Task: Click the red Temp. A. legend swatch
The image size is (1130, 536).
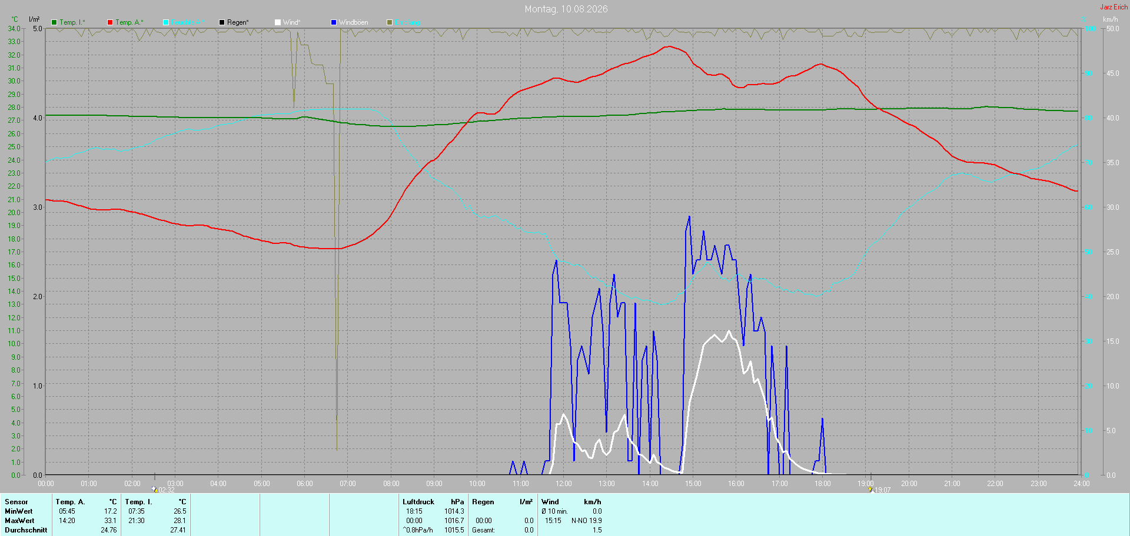Action: click(x=110, y=22)
